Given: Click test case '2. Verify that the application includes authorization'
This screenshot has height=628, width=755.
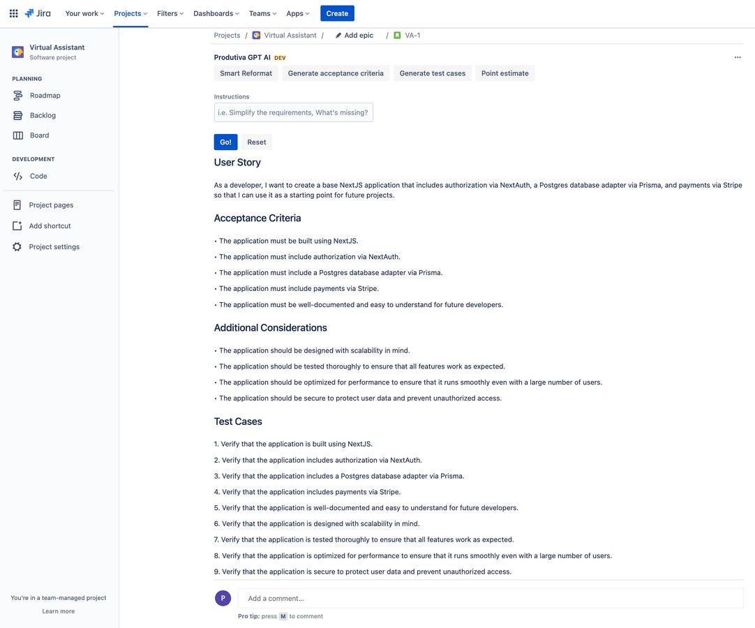Looking at the screenshot, I should [x=317, y=460].
